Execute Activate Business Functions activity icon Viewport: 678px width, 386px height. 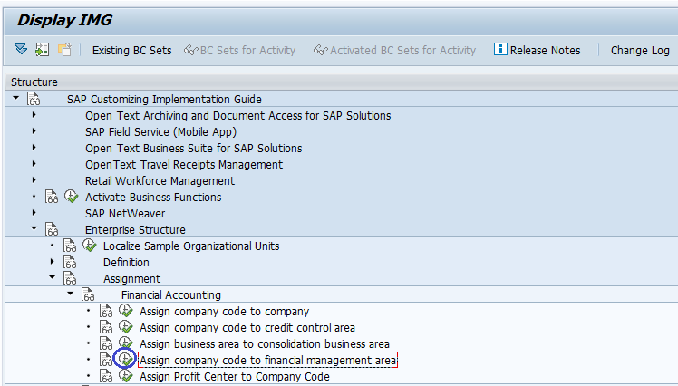pyautogui.click(x=72, y=197)
